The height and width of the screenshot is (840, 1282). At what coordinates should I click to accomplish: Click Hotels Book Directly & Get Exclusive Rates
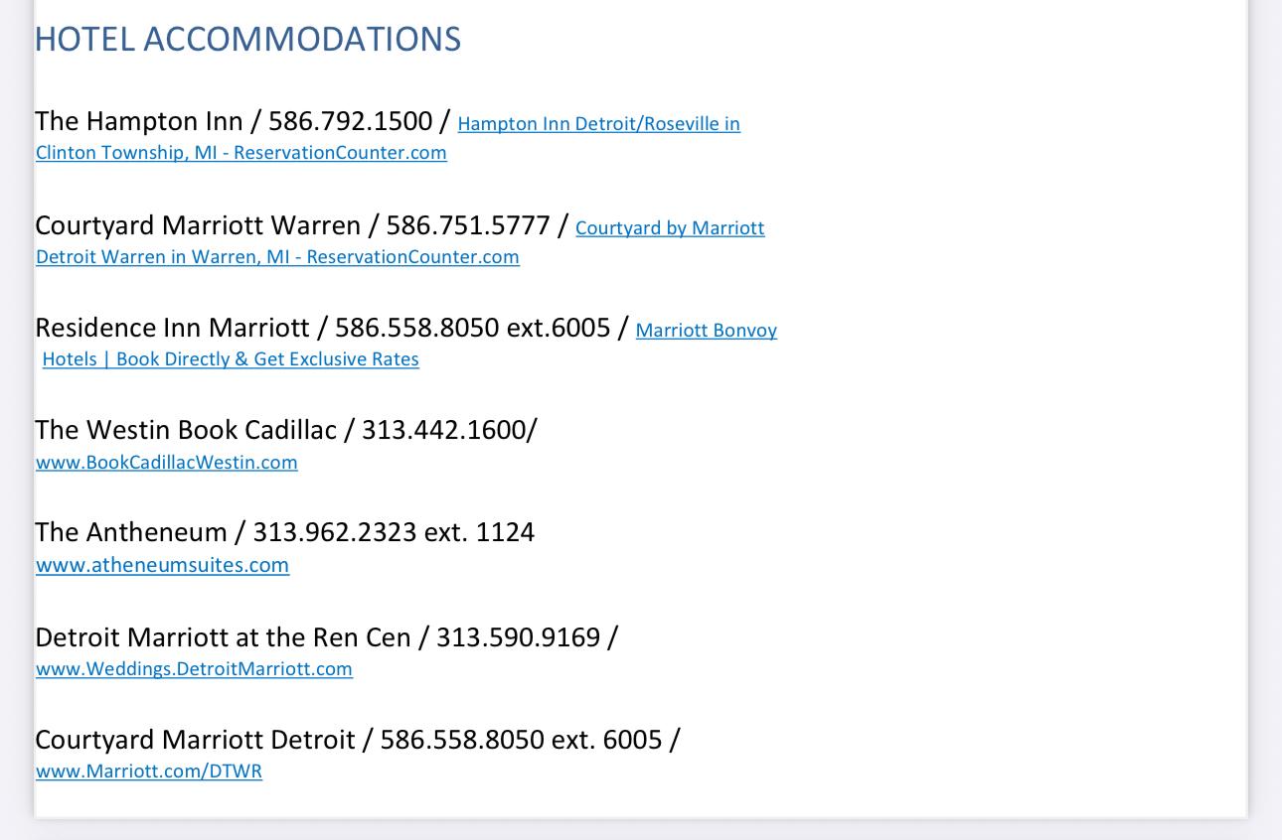[x=231, y=359]
